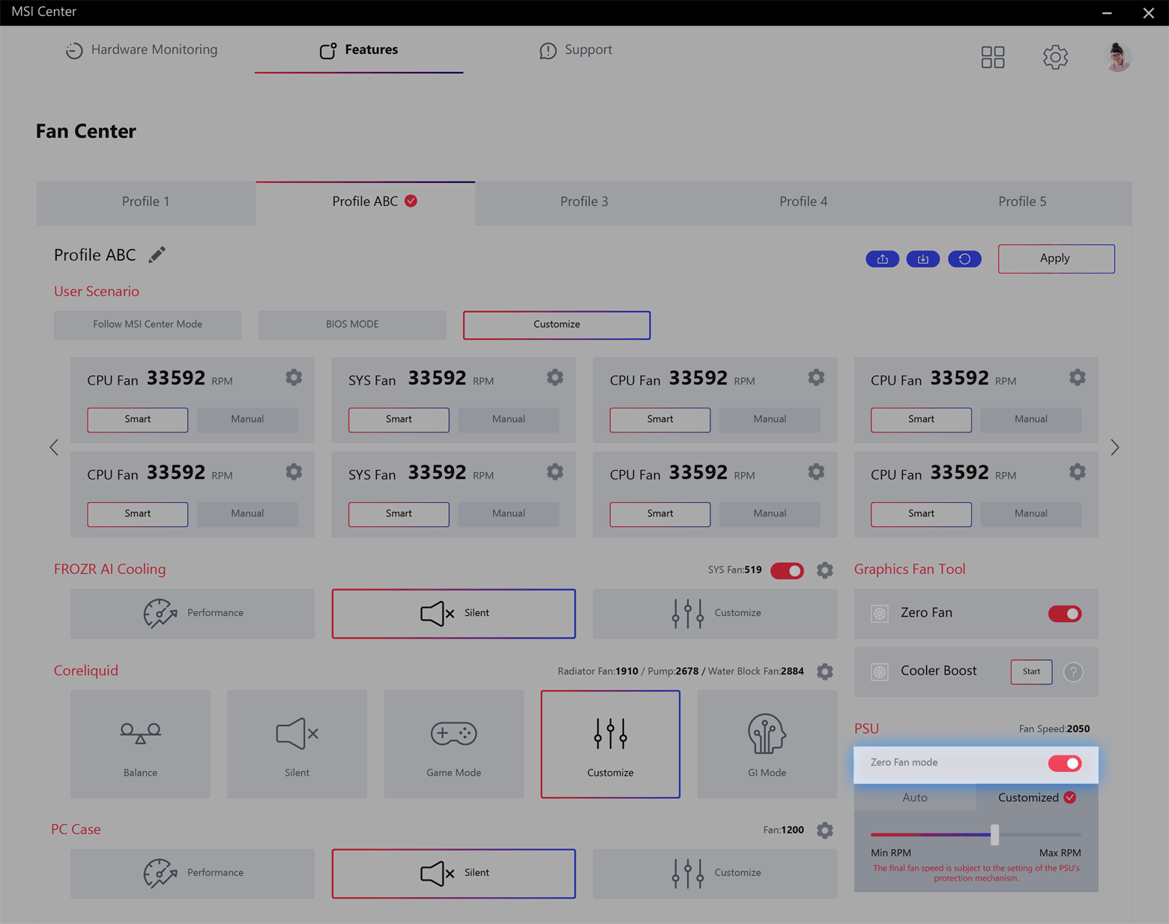Image resolution: width=1169 pixels, height=924 pixels.
Task: Click Cooler Boost help question mark
Action: [x=1073, y=671]
